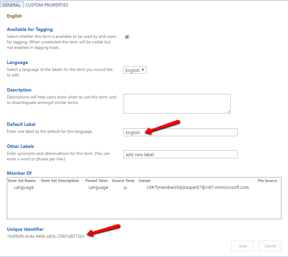Select the GENERAL tab

[11, 5]
